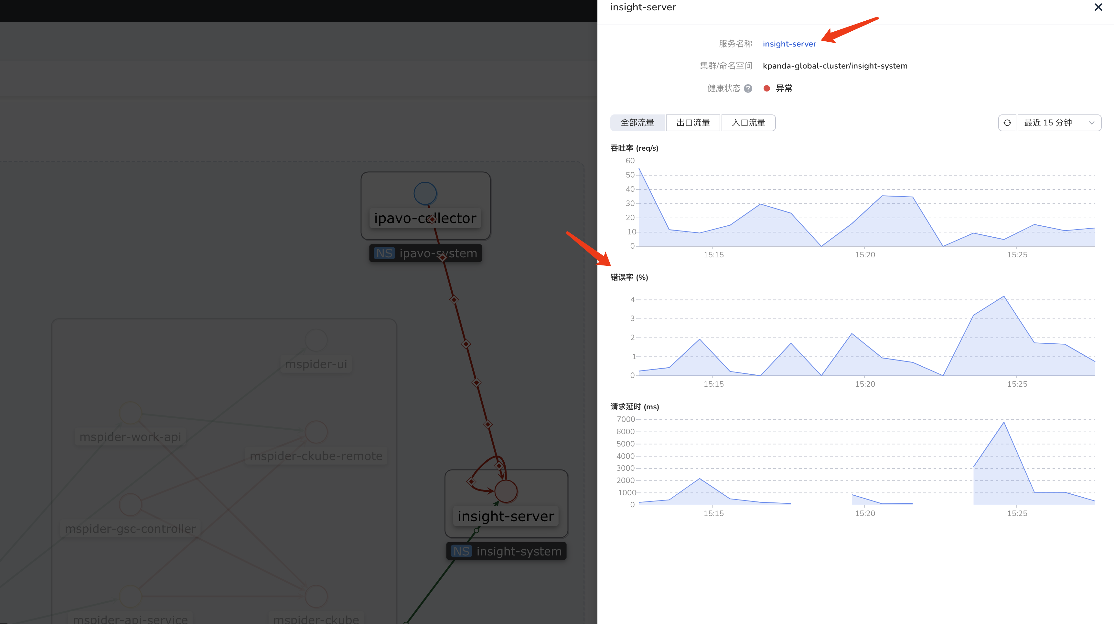The height and width of the screenshot is (624, 1114).
Task: Click the 错误率 (%) chart title
Action: click(x=629, y=277)
